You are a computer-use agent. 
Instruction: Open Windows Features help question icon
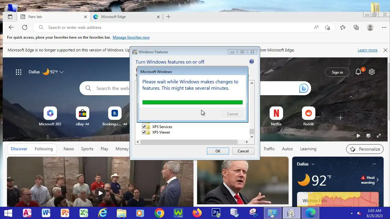coord(252,61)
